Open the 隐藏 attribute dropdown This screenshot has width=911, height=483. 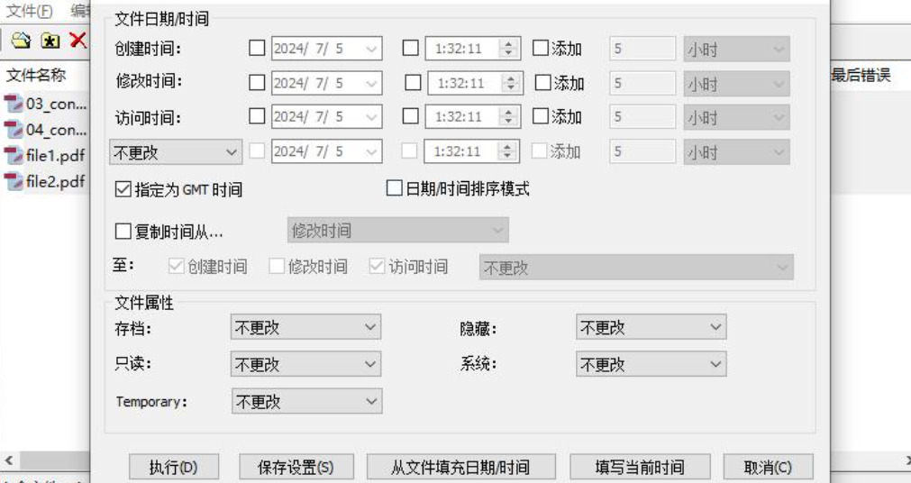coord(651,327)
